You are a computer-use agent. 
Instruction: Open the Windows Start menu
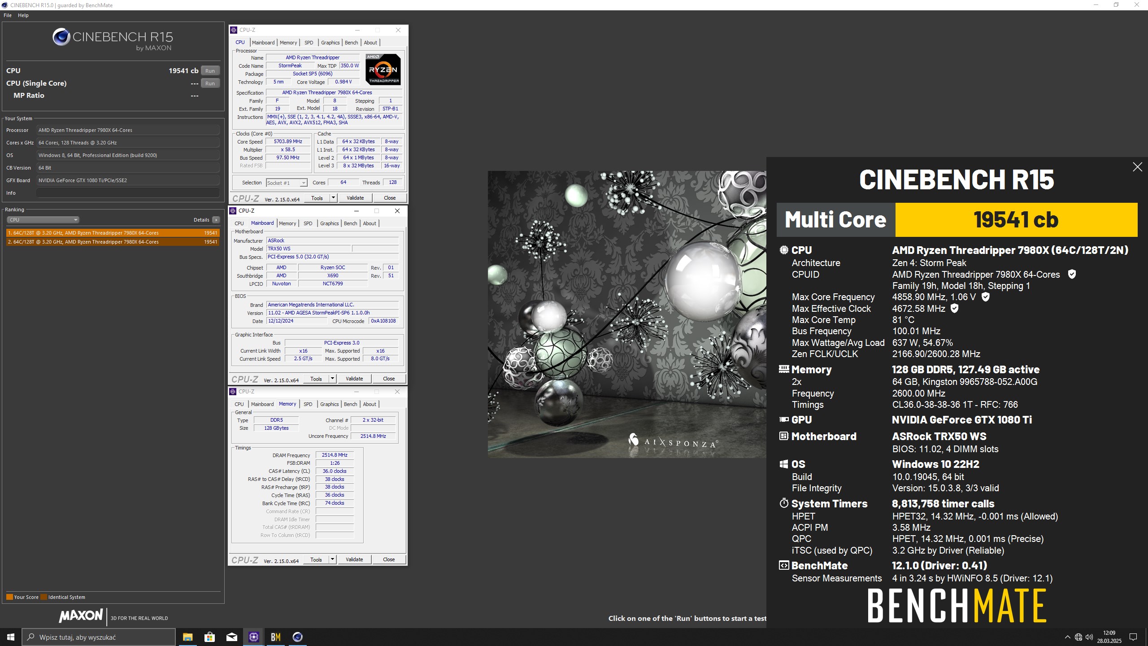click(11, 637)
